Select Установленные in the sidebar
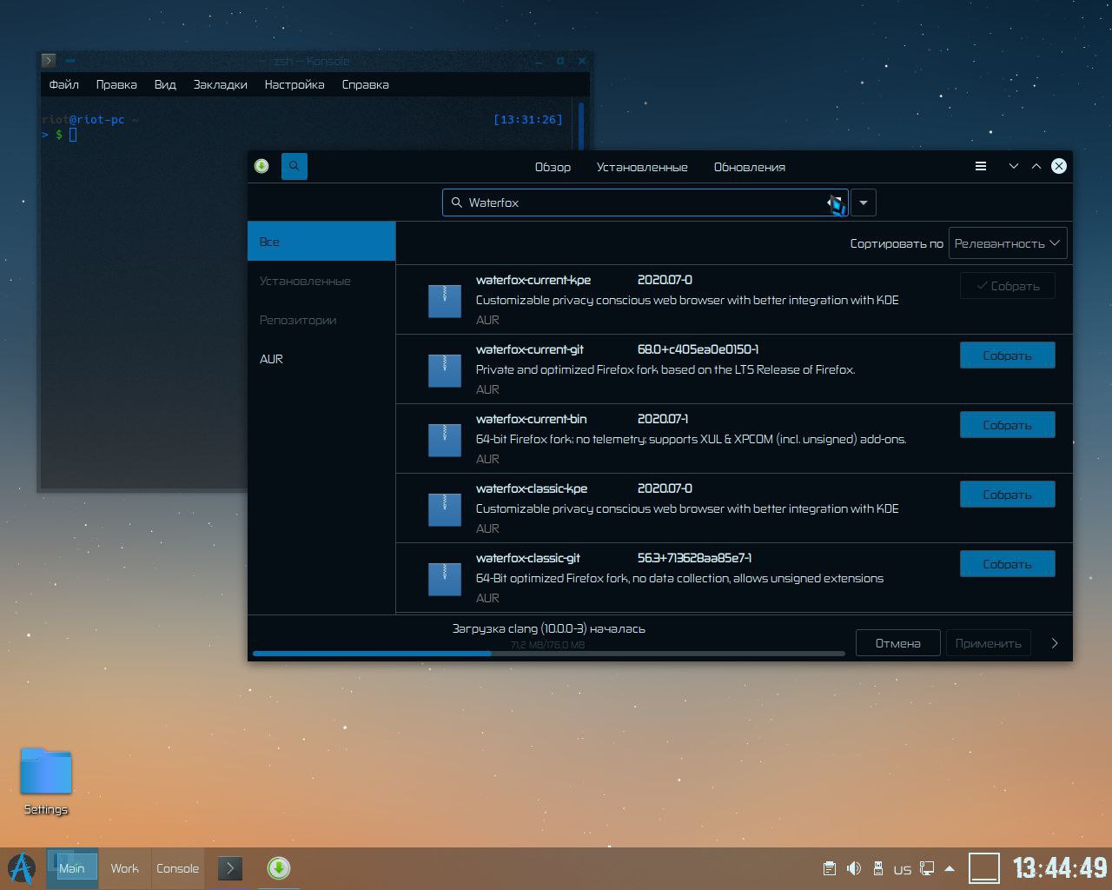1112x890 pixels. pos(321,281)
